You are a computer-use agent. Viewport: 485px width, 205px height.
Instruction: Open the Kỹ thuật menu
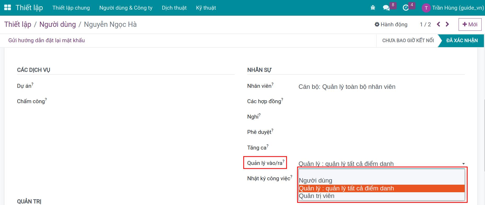tap(206, 8)
